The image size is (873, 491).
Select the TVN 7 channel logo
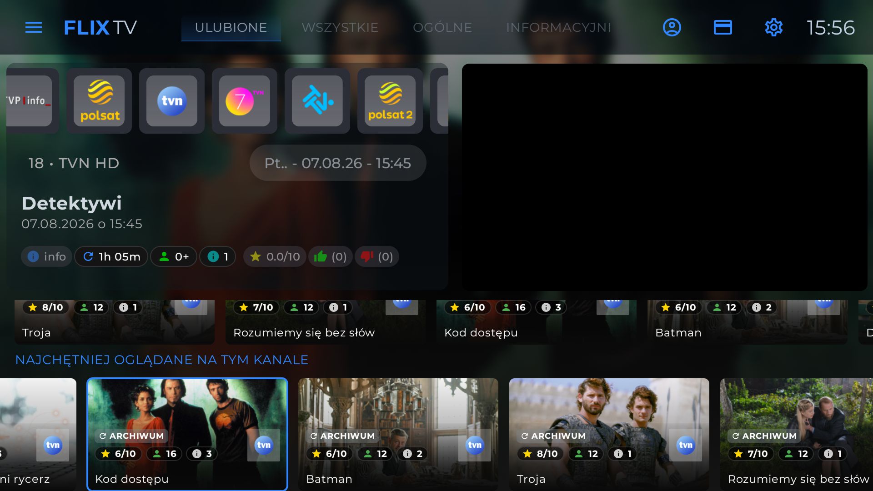click(x=245, y=101)
